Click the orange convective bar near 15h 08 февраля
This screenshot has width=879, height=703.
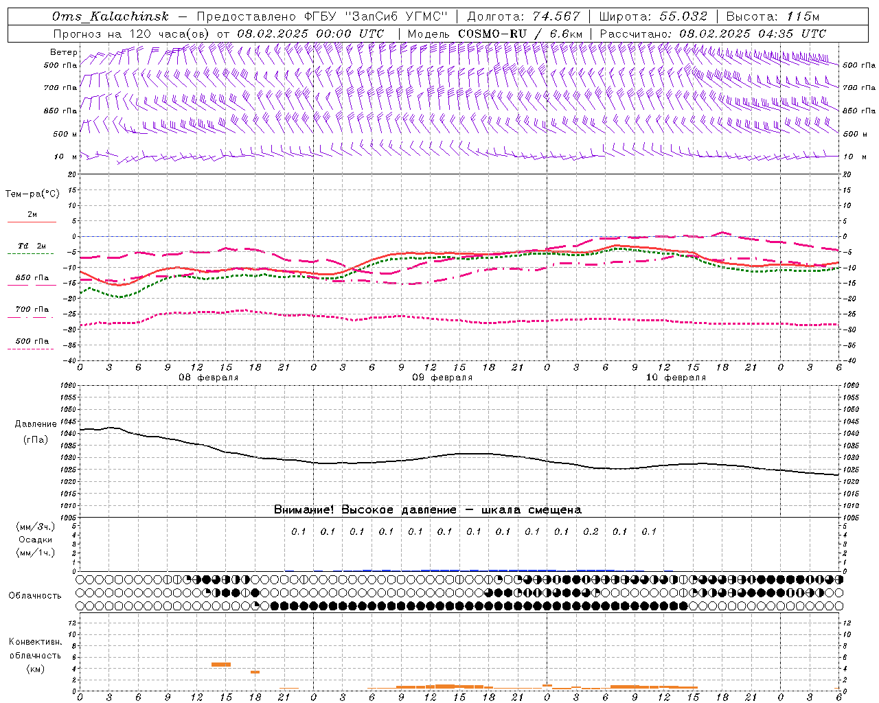click(221, 665)
